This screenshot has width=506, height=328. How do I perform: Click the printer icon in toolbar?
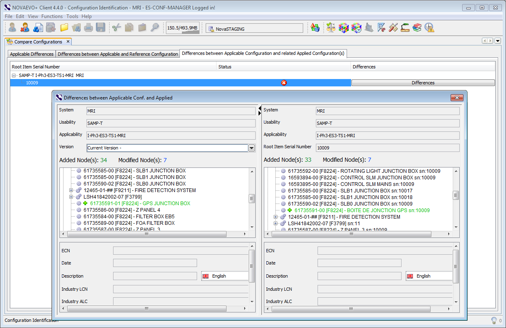(x=88, y=28)
